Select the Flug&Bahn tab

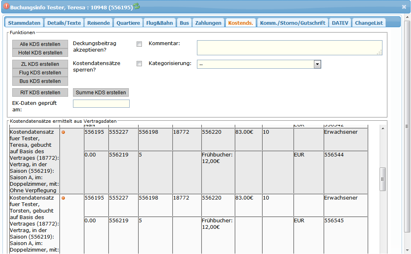pyautogui.click(x=160, y=23)
